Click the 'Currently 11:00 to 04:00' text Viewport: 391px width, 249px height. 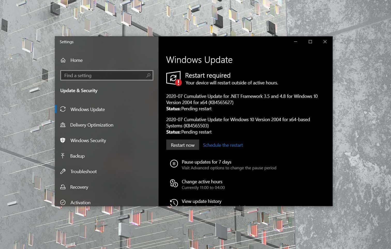(x=203, y=187)
